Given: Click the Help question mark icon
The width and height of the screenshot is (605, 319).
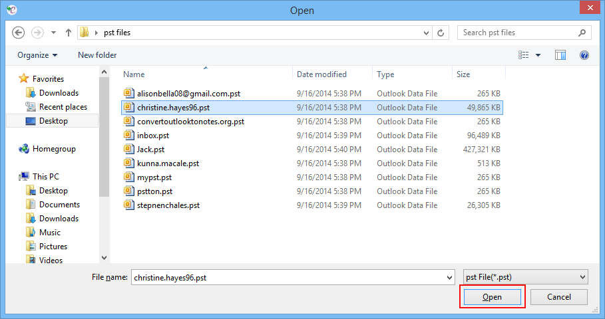Looking at the screenshot, I should (584, 55).
